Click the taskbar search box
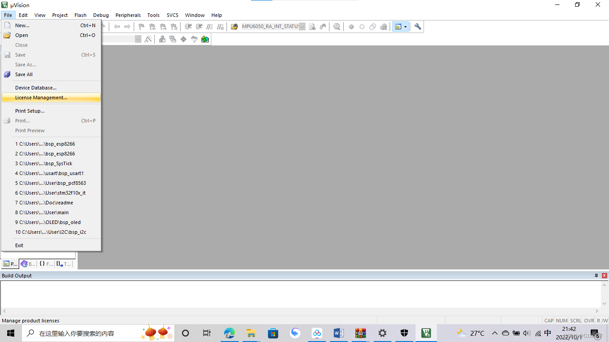Image resolution: width=609 pixels, height=342 pixels. click(x=98, y=333)
